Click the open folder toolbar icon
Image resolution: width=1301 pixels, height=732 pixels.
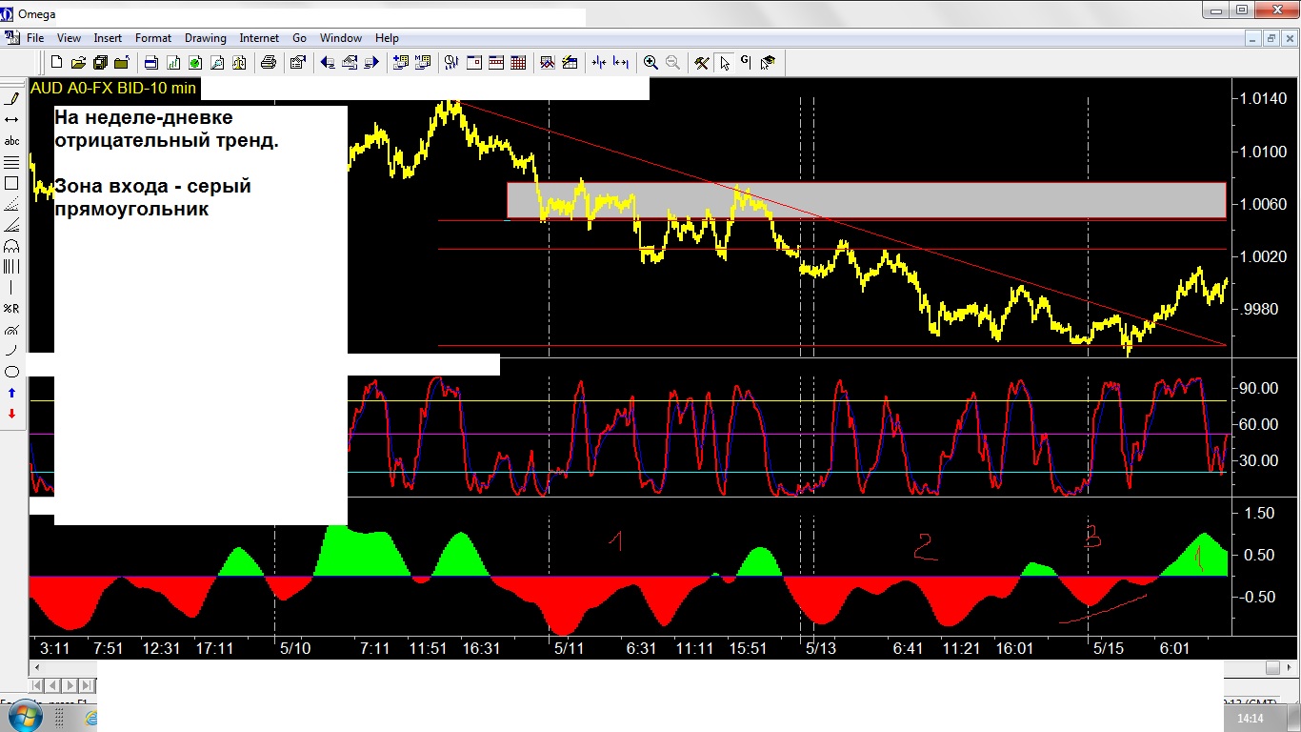point(78,63)
